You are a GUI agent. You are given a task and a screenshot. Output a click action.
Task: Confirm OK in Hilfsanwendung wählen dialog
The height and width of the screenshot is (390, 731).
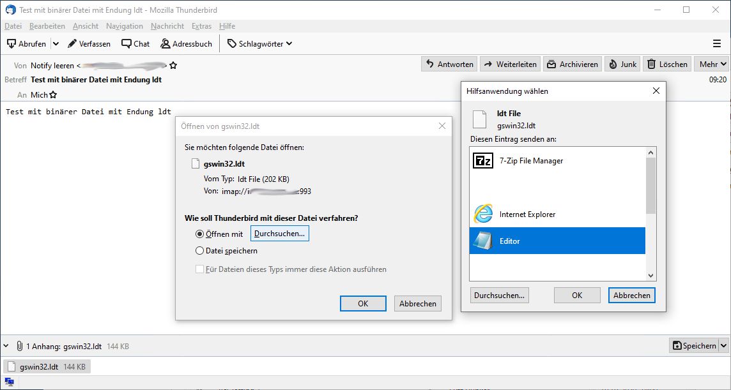click(x=577, y=295)
